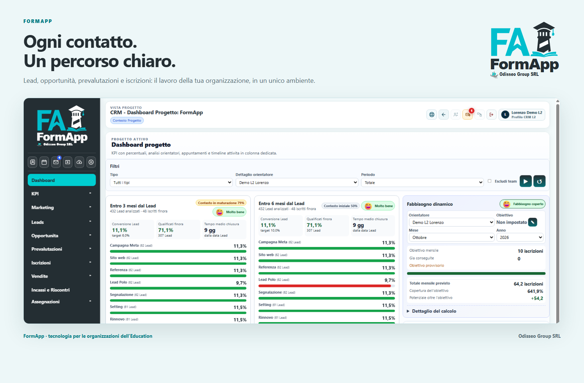Image resolution: width=584 pixels, height=383 pixels.
Task: Select the Dashboard menu item
Action: tap(62, 180)
